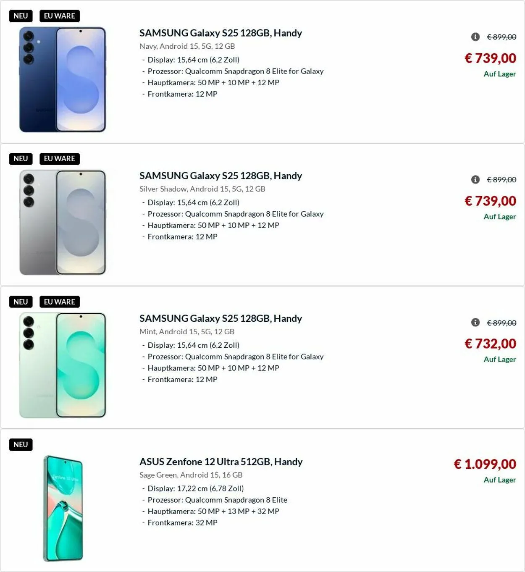This screenshot has height=572, width=525.
Task: Click the info icon beside Mint S25 price
Action: tap(475, 323)
